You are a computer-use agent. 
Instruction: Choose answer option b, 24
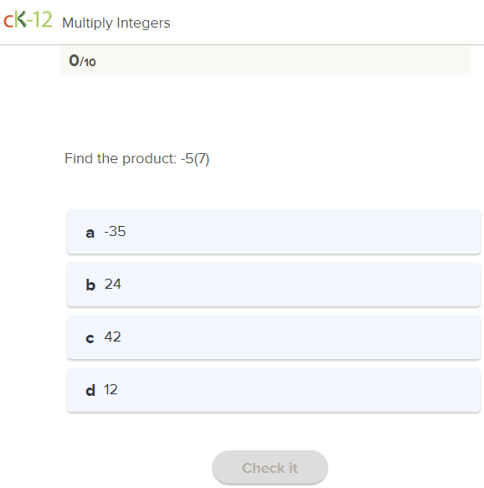(274, 285)
